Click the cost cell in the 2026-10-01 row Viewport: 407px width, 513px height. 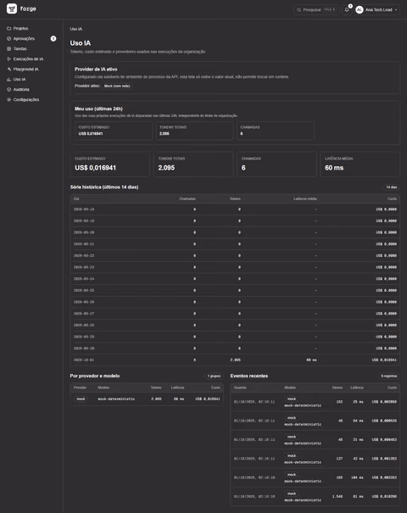(384, 360)
